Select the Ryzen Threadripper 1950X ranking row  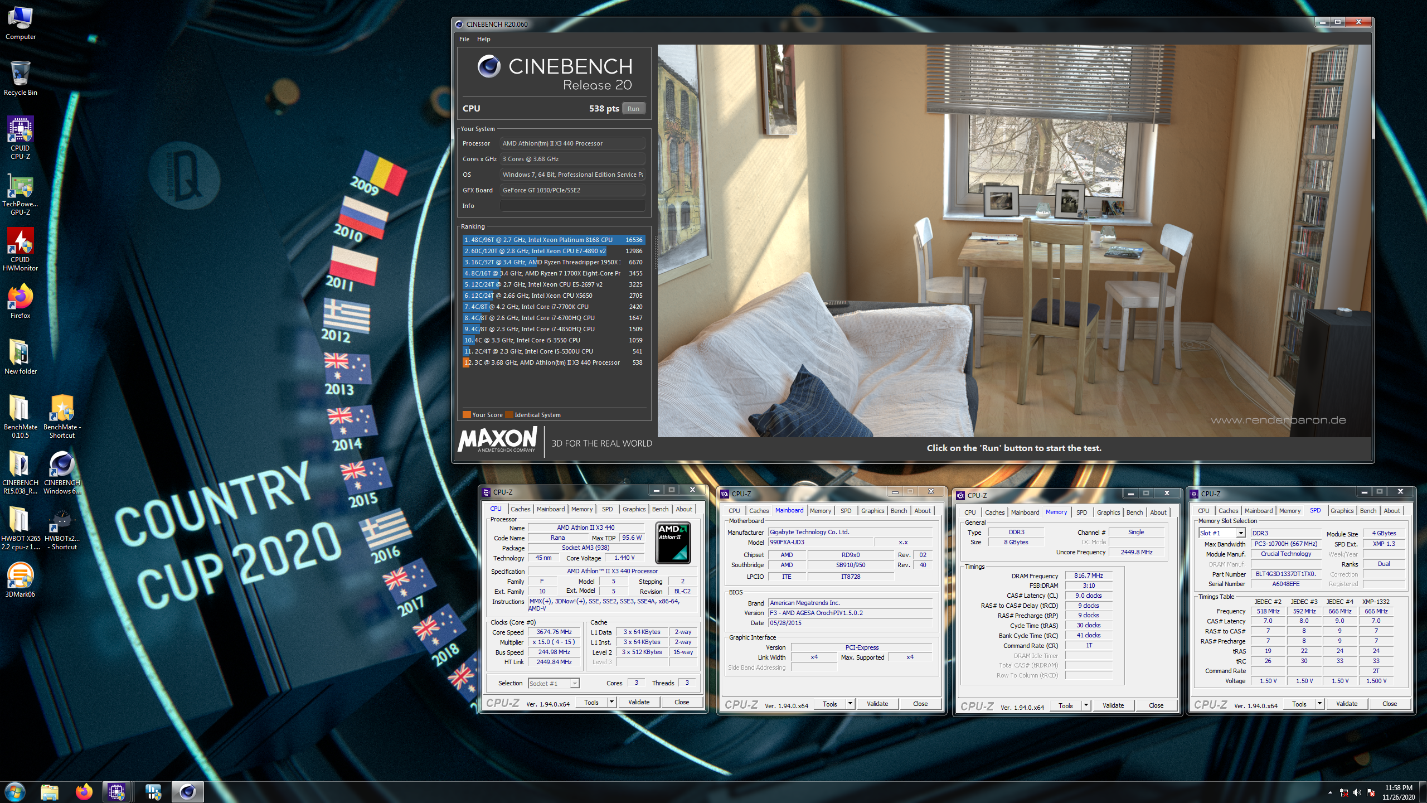tap(553, 262)
